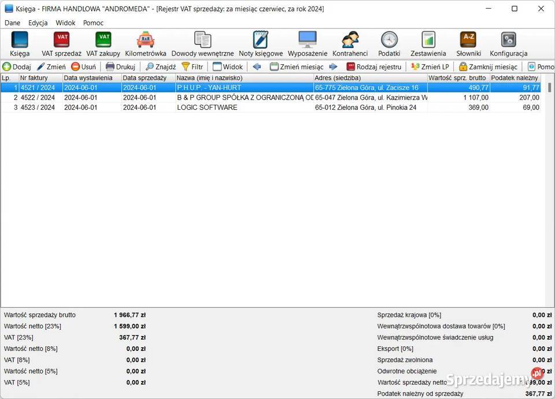This screenshot has width=555, height=399.
Task: Open the Podatki taxes module
Action: [x=389, y=43]
